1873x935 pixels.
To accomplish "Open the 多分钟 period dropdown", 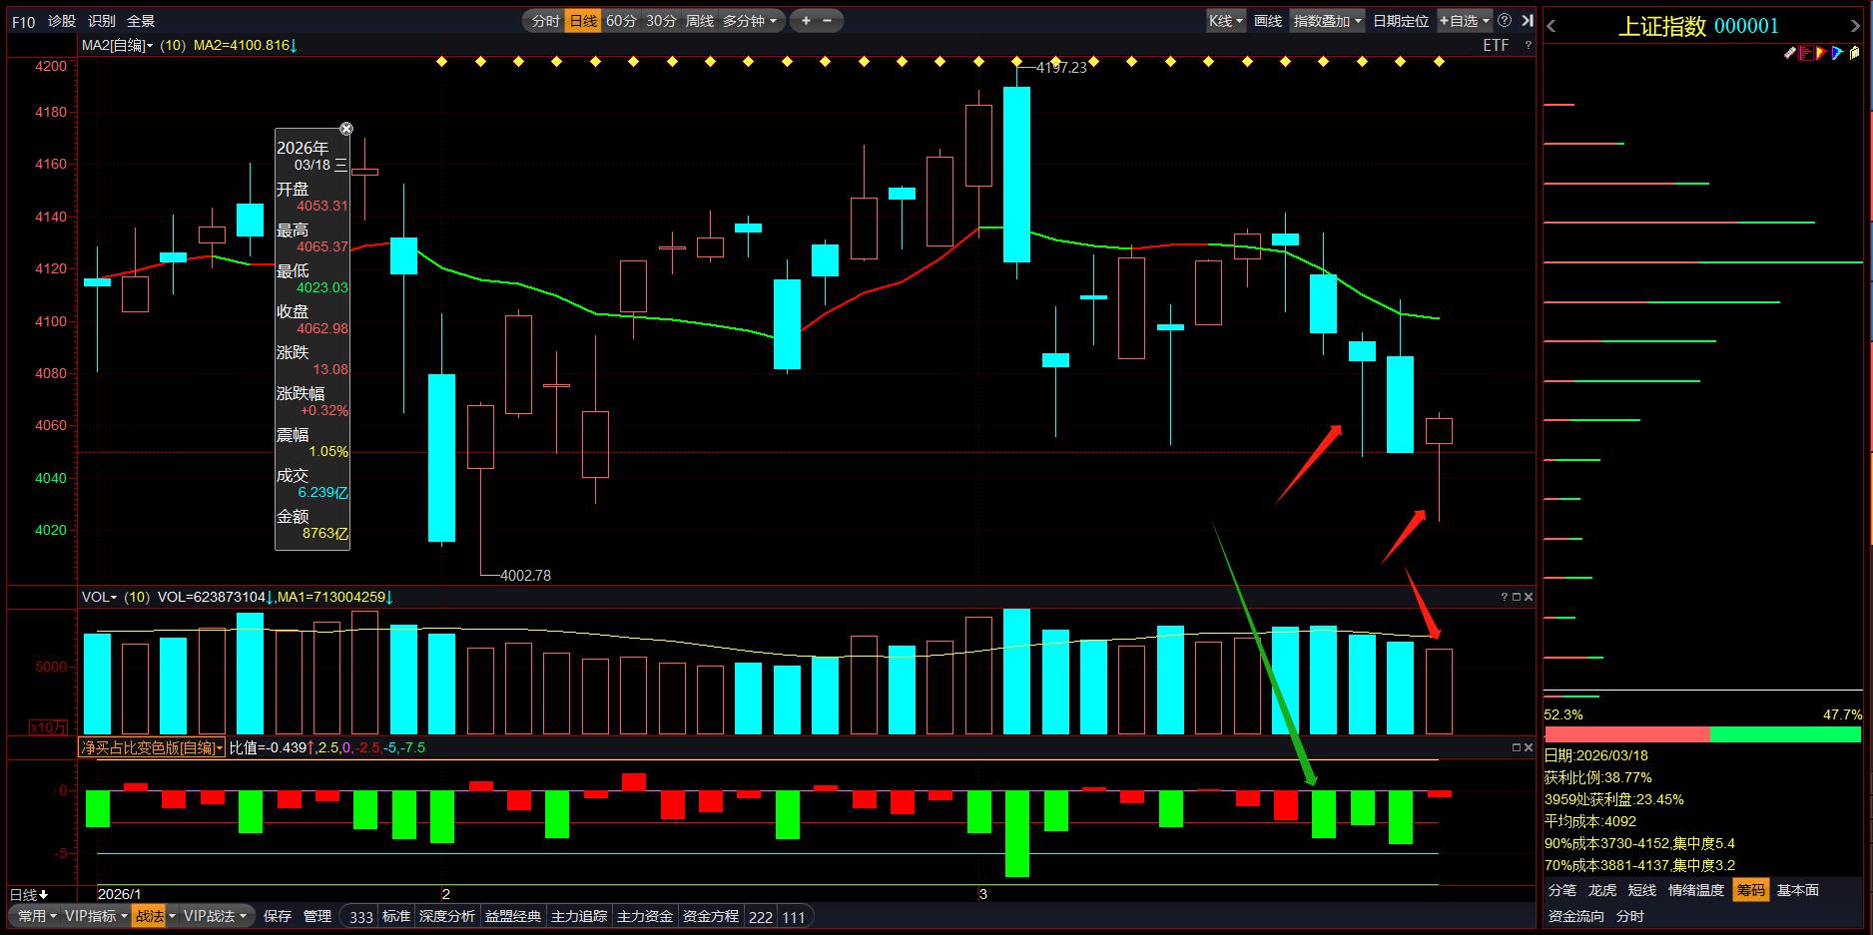I will pos(749,21).
